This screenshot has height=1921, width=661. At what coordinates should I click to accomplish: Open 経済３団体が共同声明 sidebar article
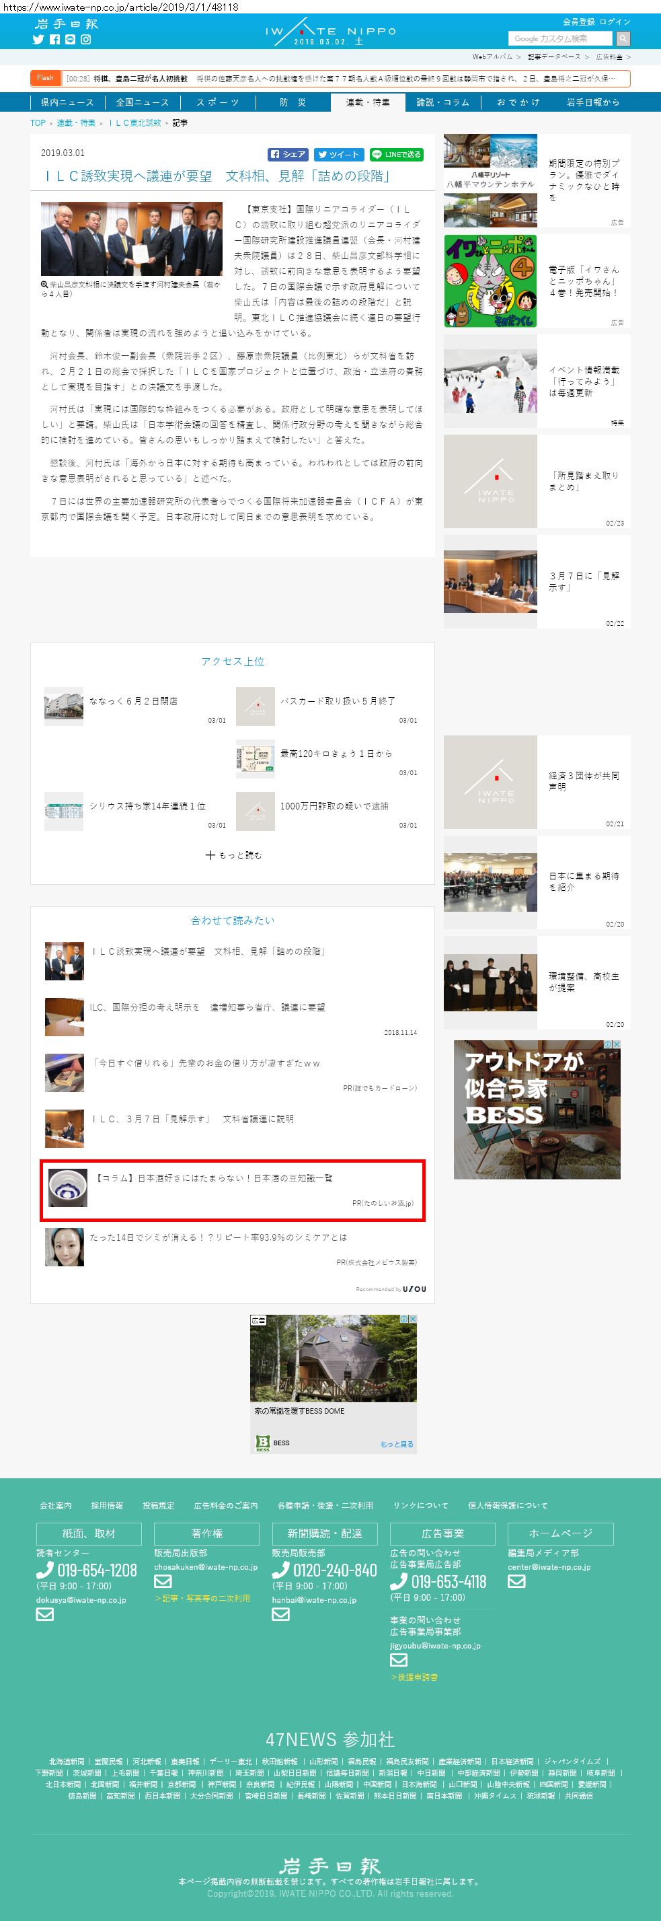tap(537, 783)
